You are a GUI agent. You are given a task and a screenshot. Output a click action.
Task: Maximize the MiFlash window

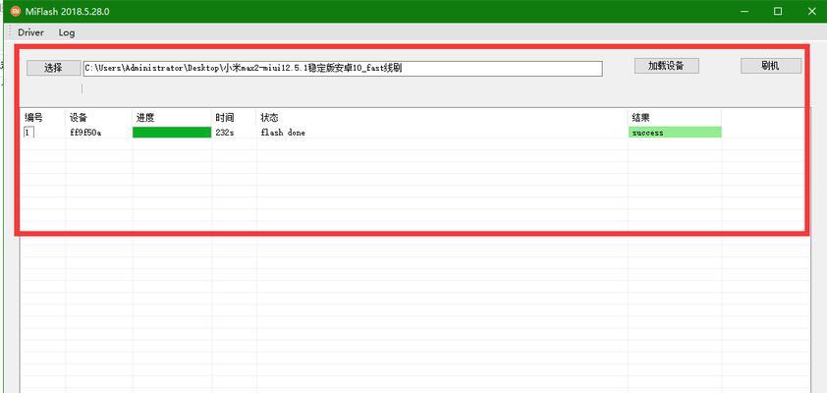click(778, 11)
